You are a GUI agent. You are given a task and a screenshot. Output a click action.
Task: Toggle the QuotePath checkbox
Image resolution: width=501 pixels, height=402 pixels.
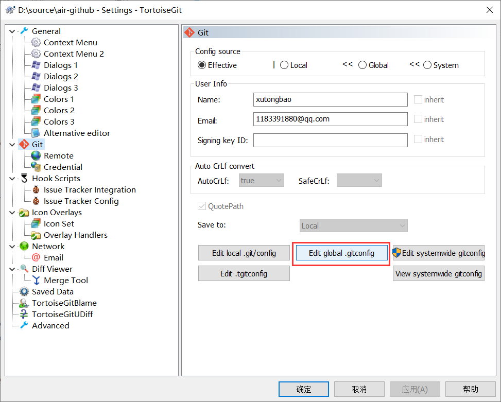(x=202, y=206)
